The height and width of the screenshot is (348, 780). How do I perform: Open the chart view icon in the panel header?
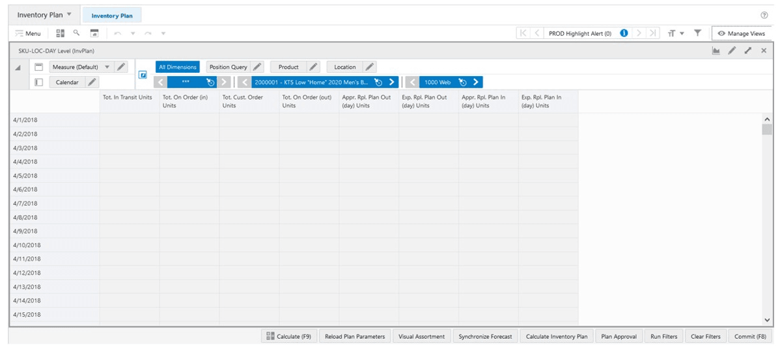point(716,51)
